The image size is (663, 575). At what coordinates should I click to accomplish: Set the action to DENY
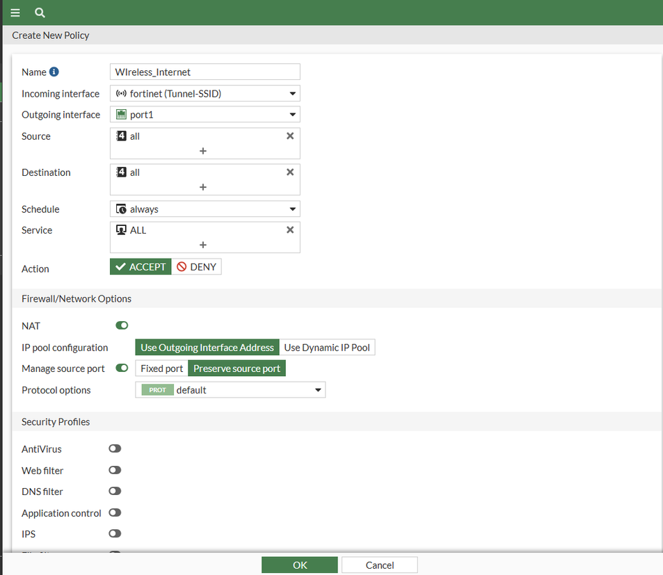pos(197,267)
